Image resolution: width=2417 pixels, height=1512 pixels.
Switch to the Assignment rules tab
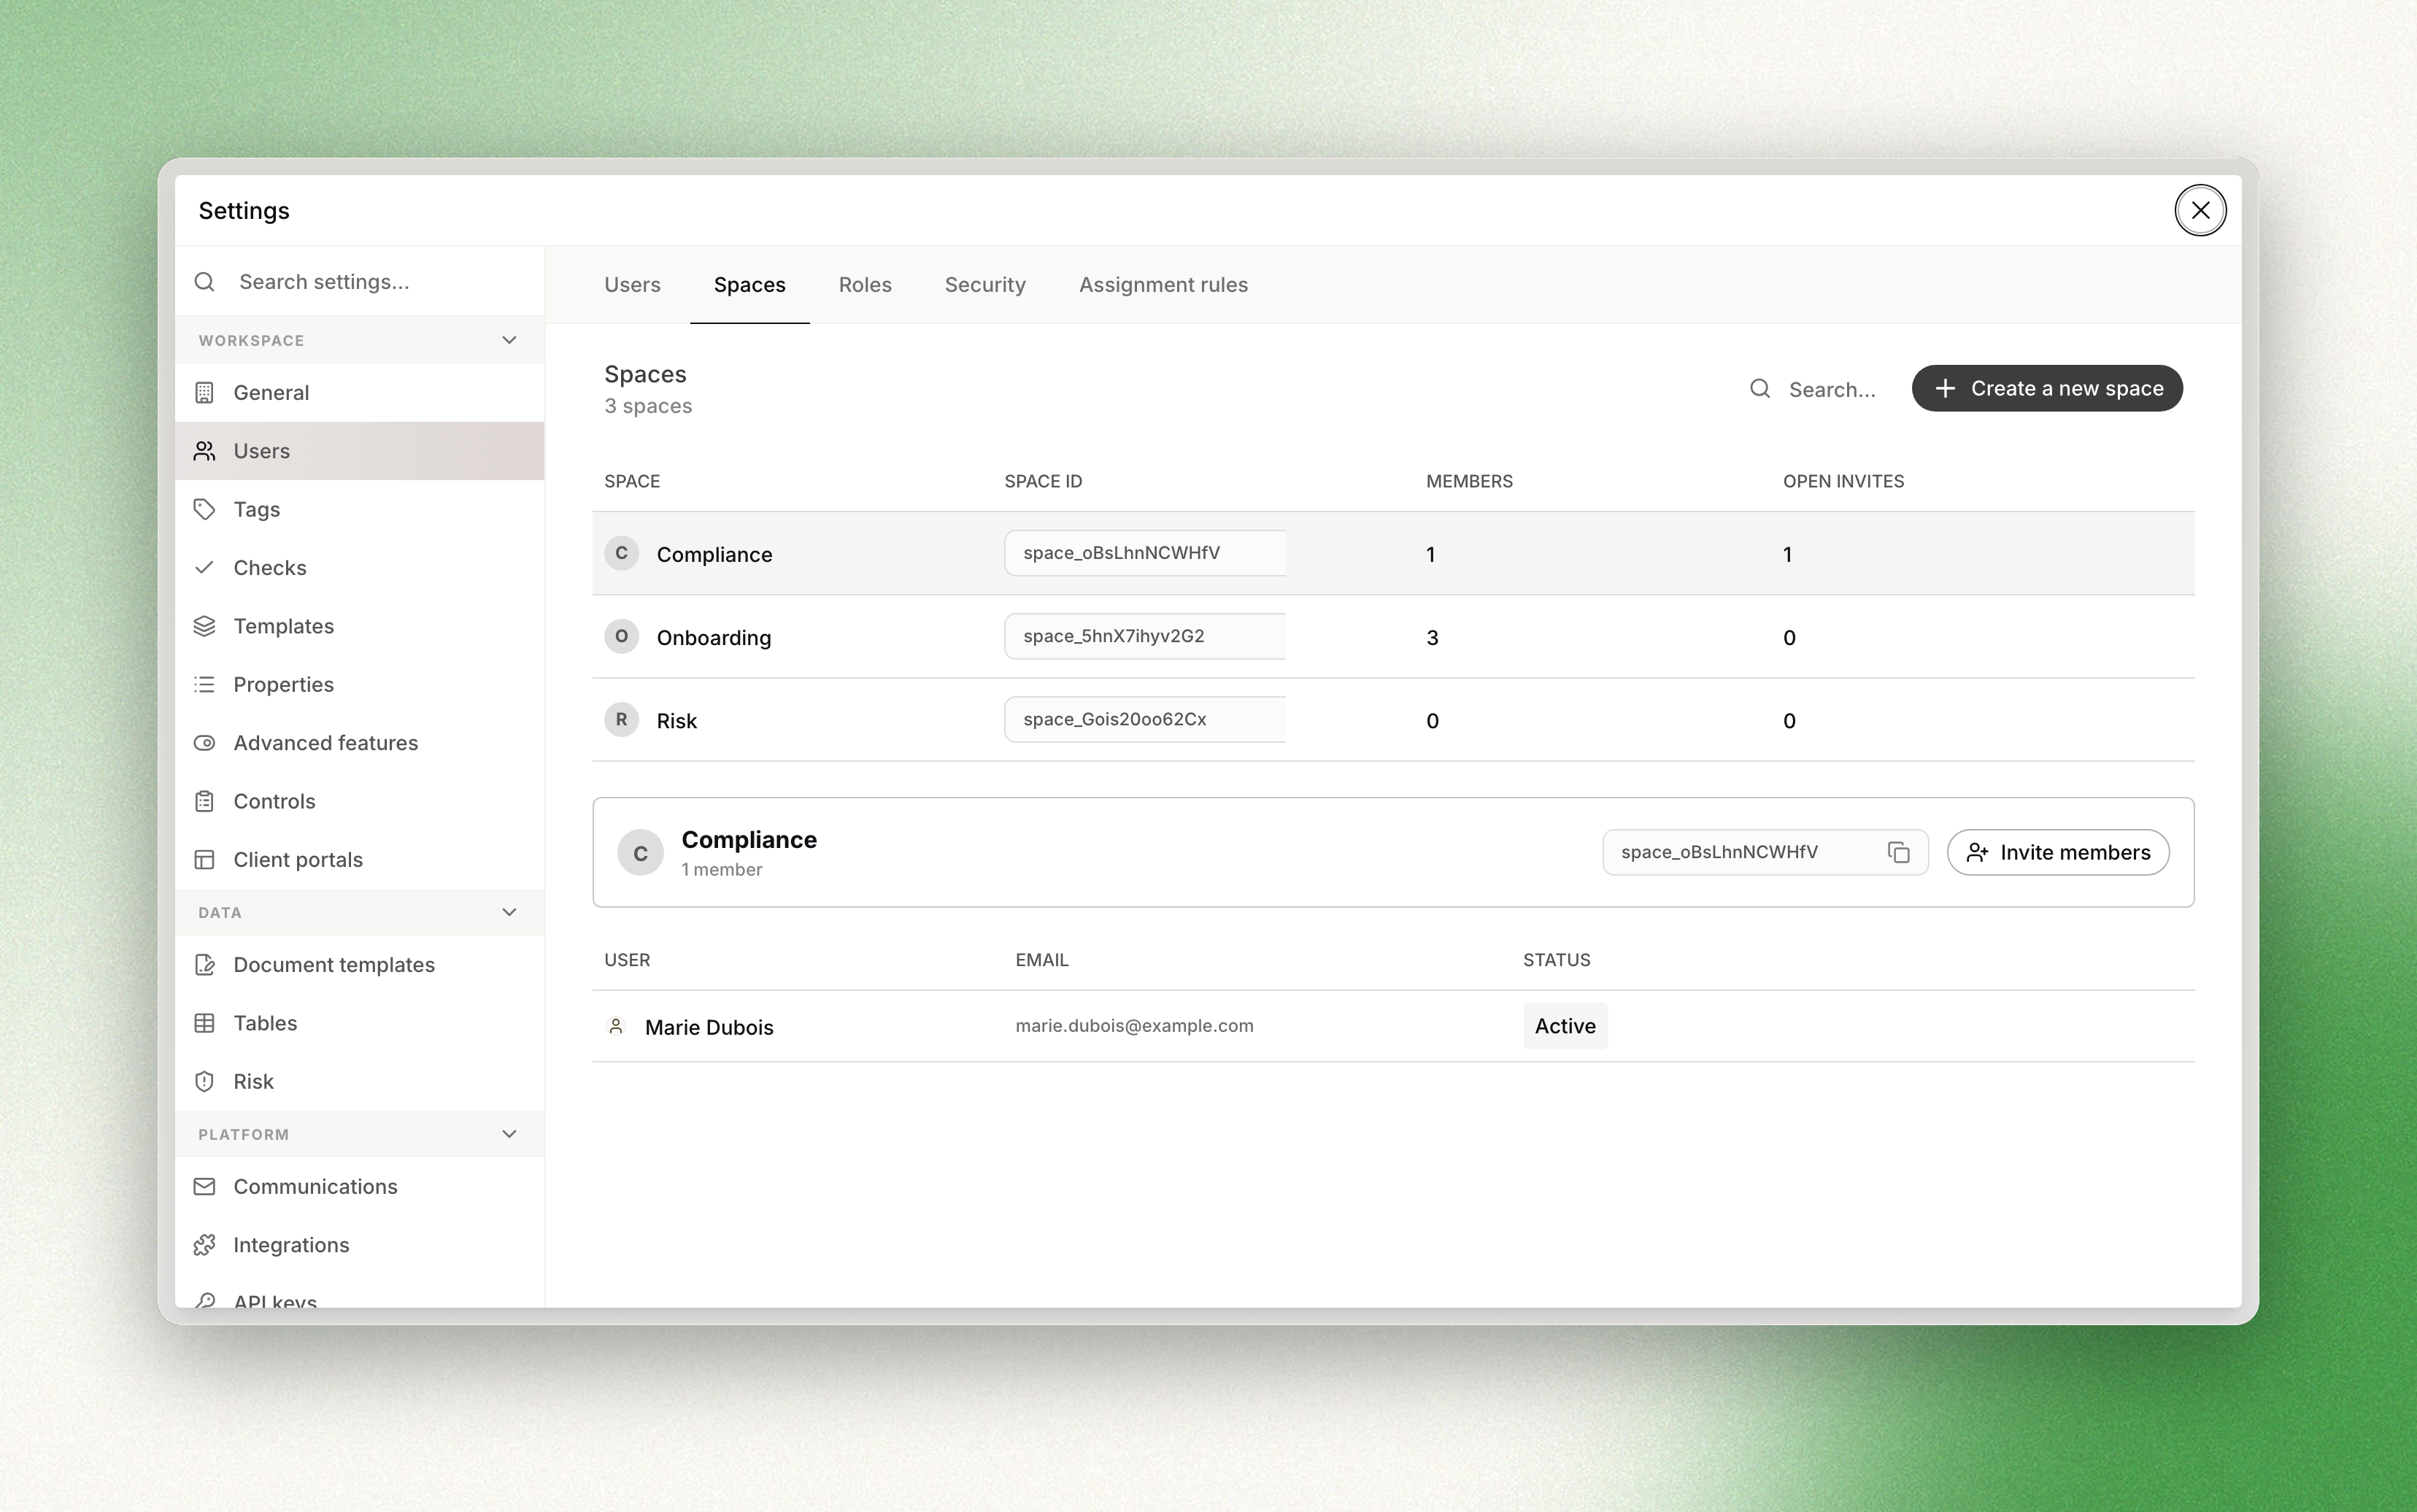(1163, 285)
